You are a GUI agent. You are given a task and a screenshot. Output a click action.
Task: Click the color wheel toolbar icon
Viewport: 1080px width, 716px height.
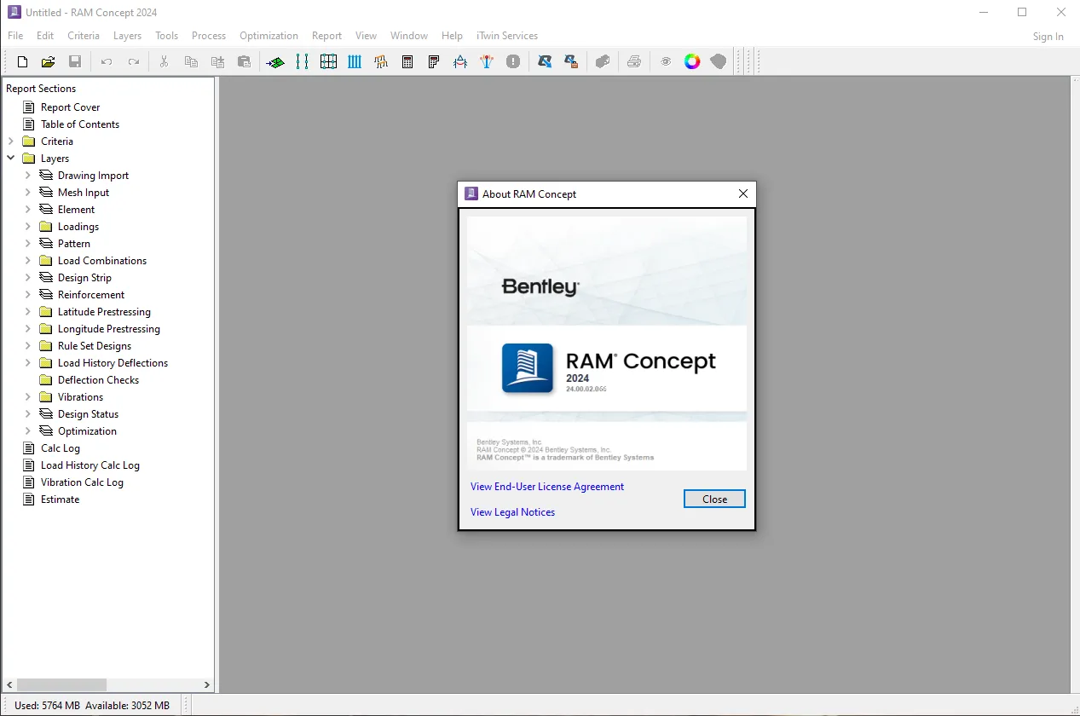tap(692, 61)
